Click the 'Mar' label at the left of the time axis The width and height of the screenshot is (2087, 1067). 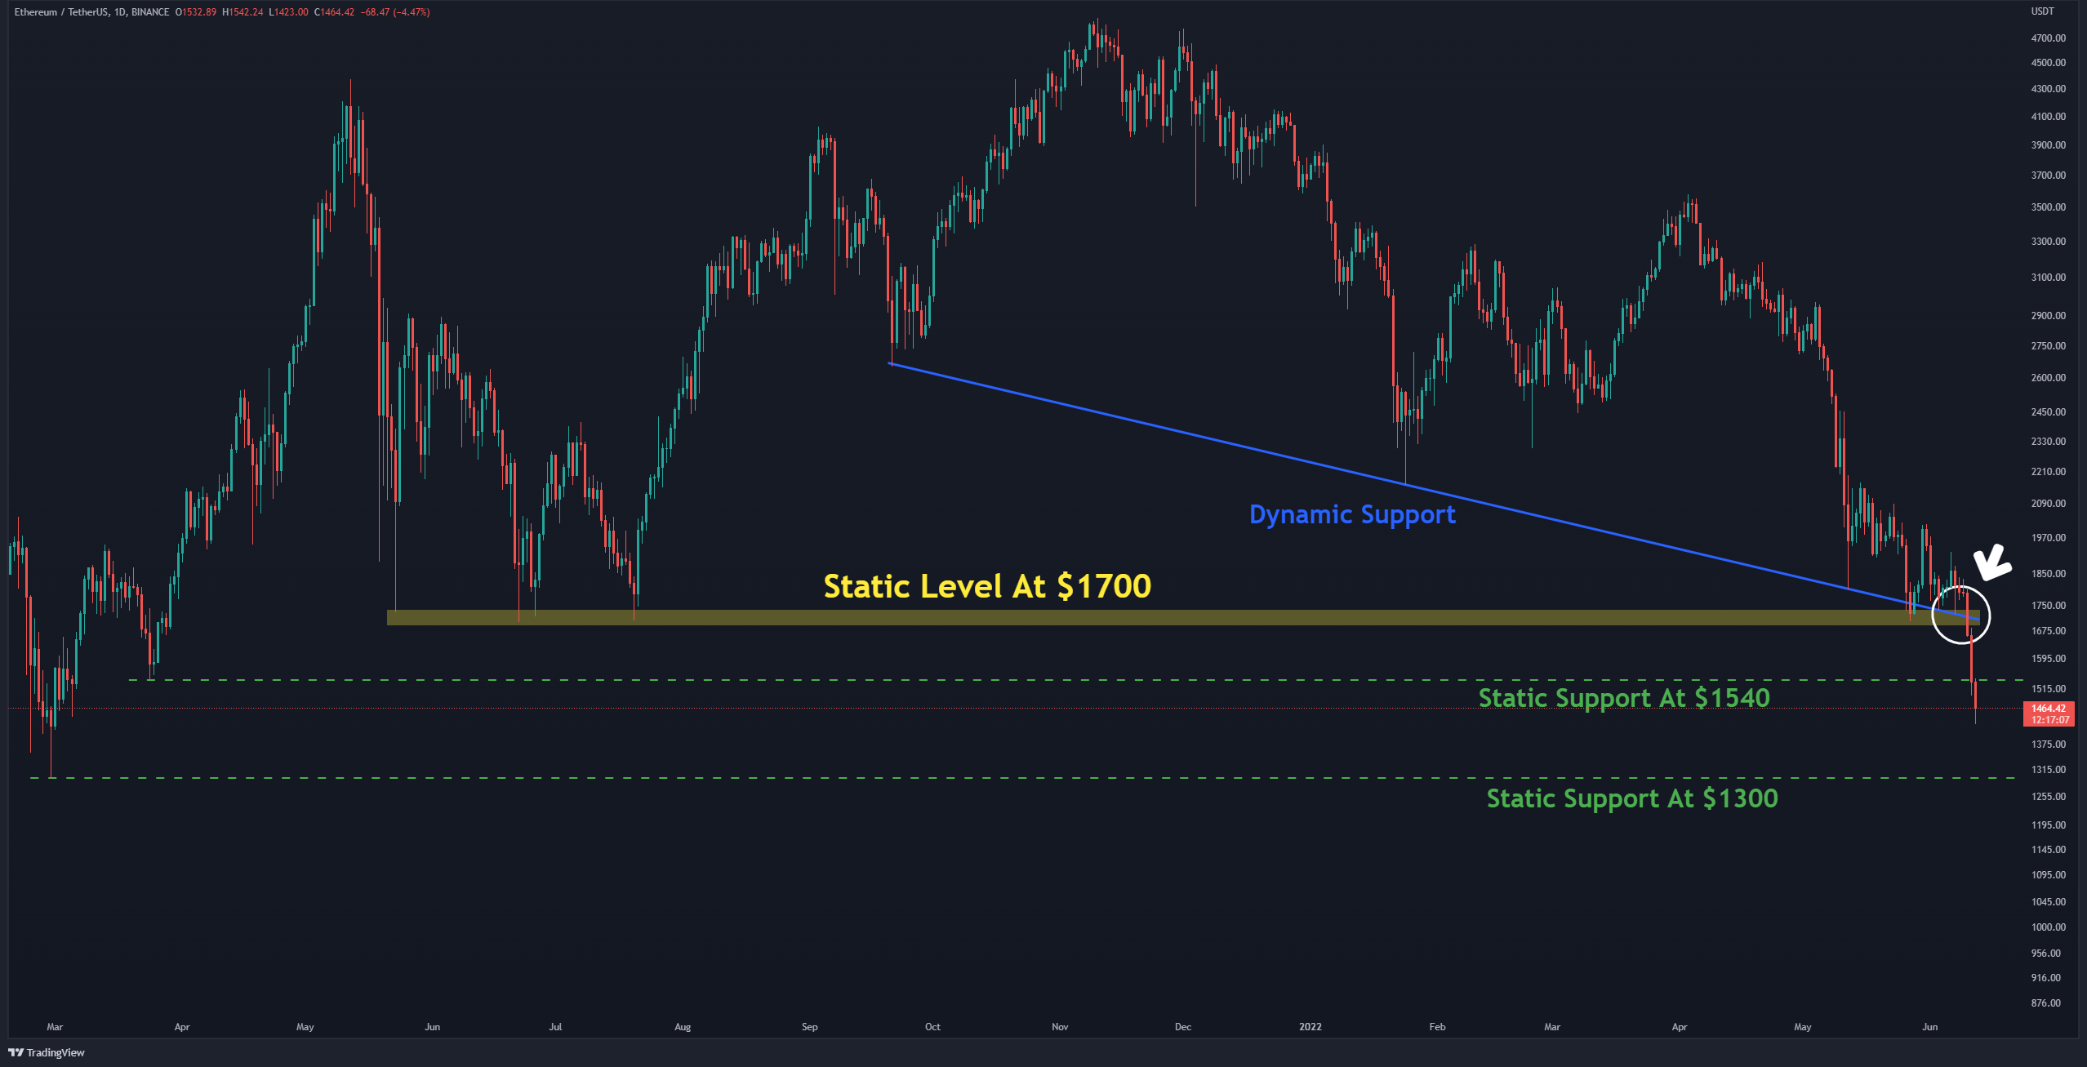coord(55,1027)
